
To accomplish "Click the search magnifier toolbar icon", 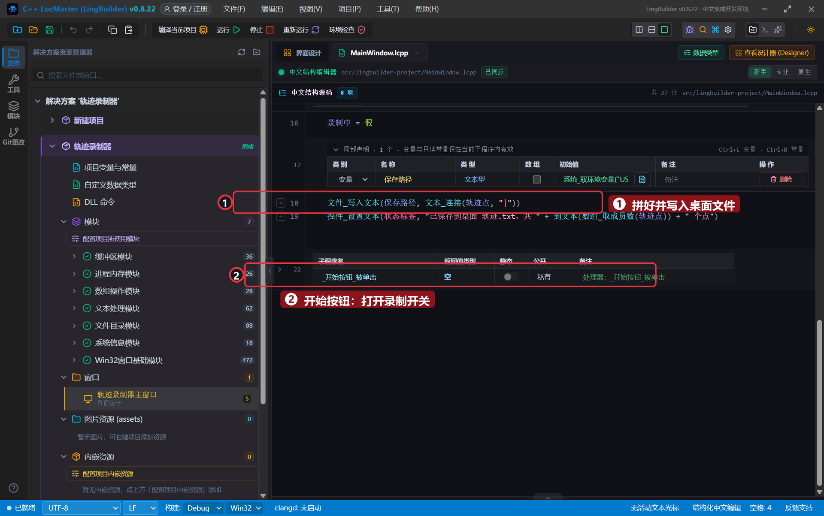I will click(703, 30).
